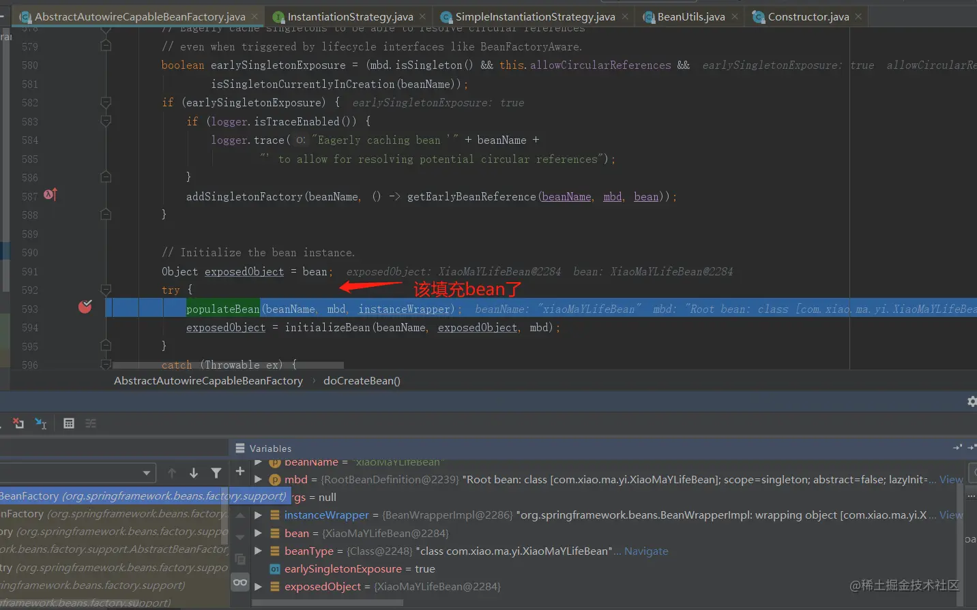Toggle the show watches glasses icon

[240, 582]
